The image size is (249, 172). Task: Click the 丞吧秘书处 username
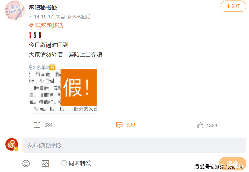tap(43, 7)
